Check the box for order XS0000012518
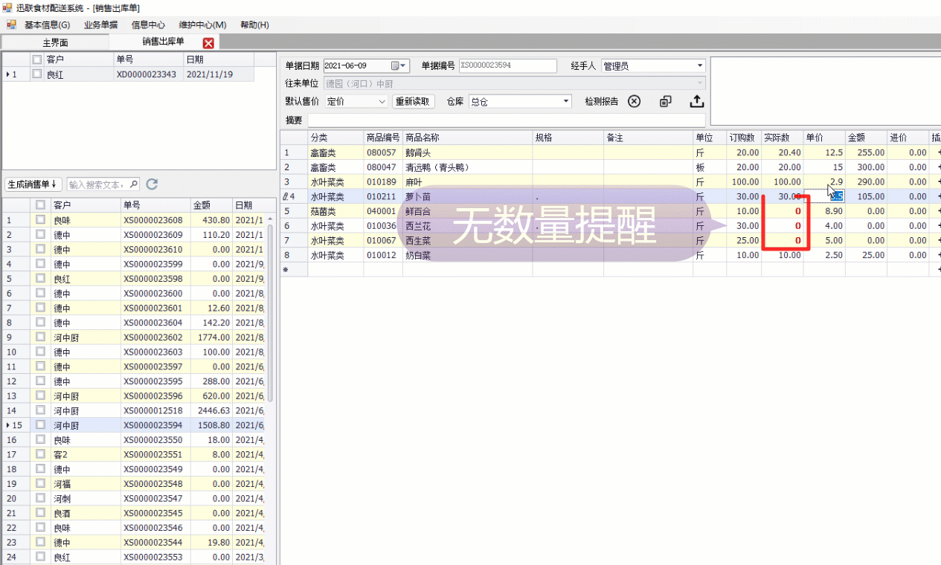This screenshot has width=941, height=565. [x=40, y=410]
